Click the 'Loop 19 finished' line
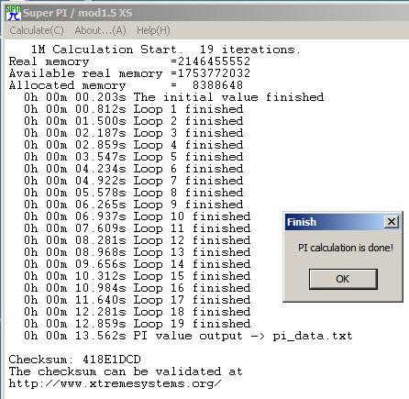The width and height of the screenshot is (409, 399). tap(138, 324)
